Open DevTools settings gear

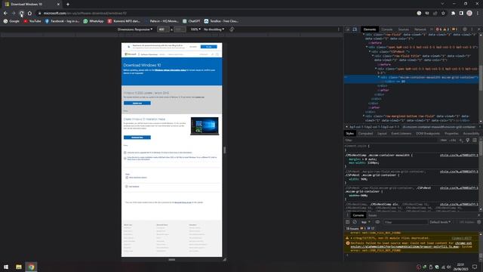tap(465, 29)
